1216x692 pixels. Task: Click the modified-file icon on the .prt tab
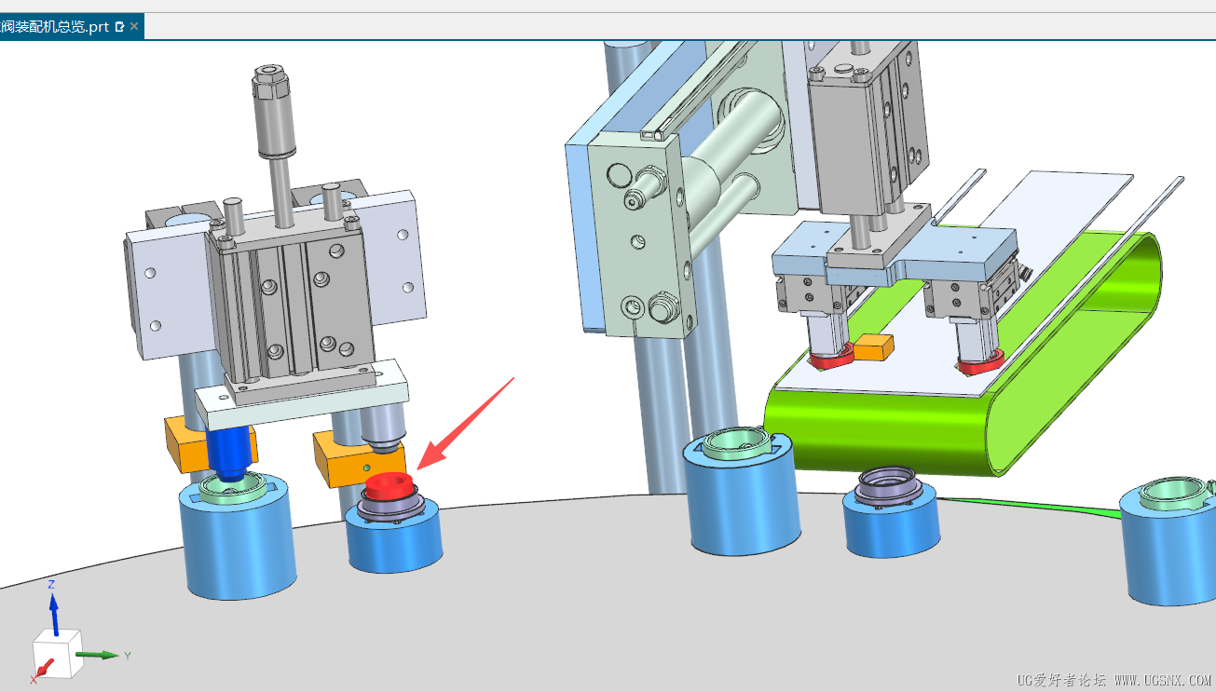[x=119, y=27]
